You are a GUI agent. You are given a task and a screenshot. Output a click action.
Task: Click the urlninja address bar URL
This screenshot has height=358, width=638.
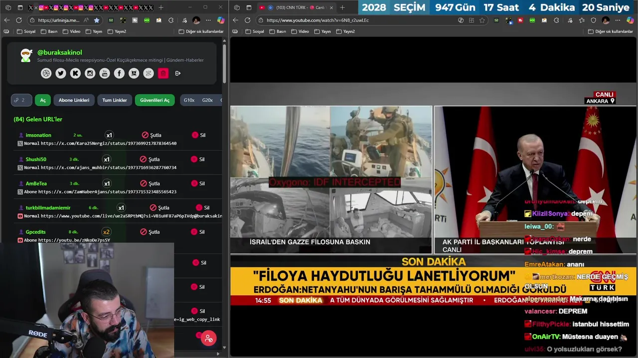(59, 20)
